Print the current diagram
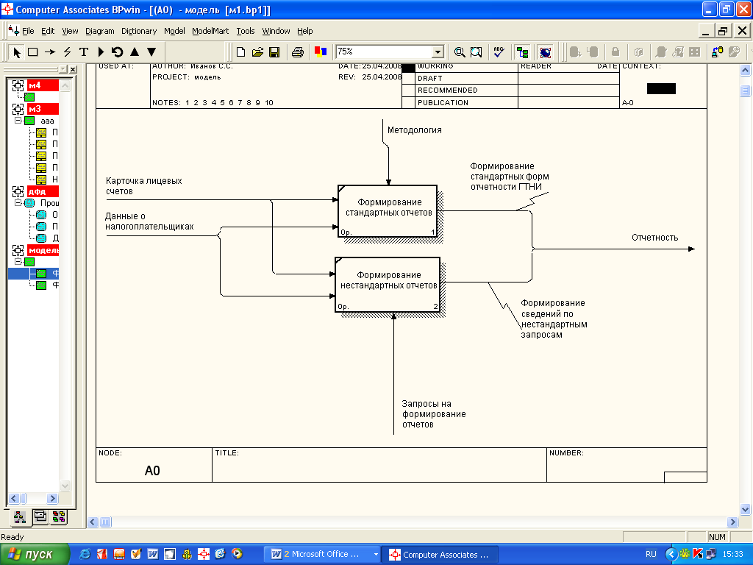Viewport: 753px width, 565px height. click(x=298, y=52)
